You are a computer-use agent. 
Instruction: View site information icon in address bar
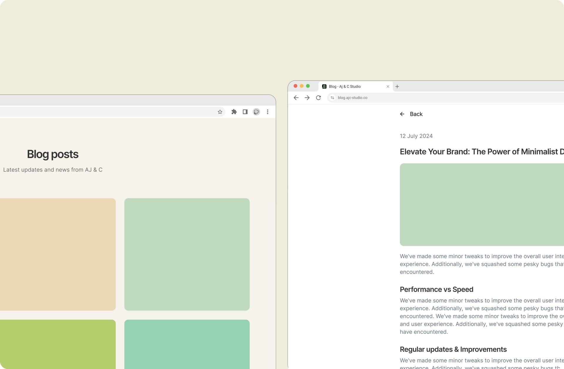(x=332, y=98)
